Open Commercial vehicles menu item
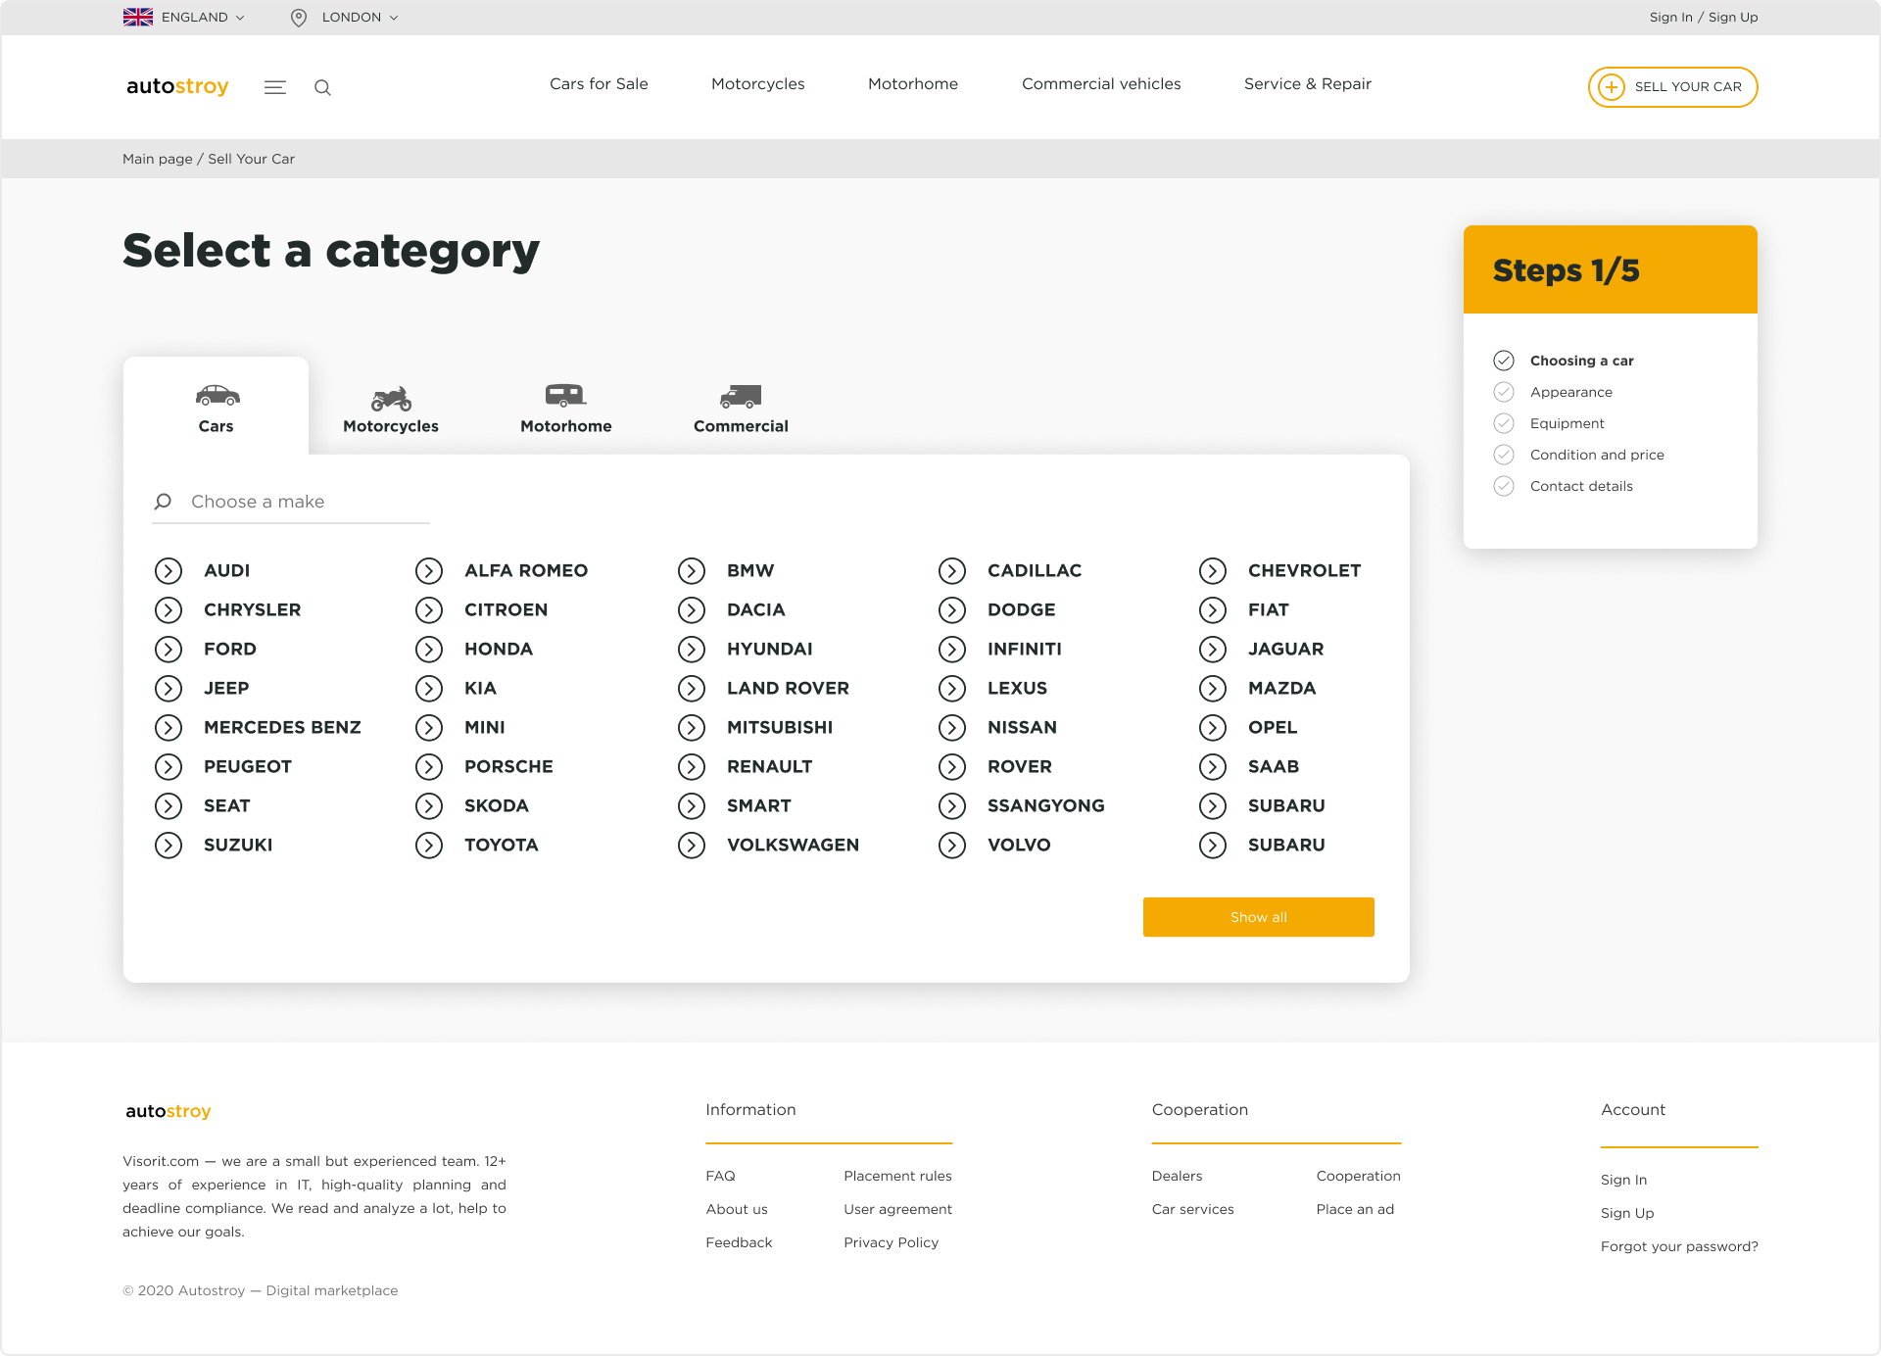1881x1356 pixels. pyautogui.click(x=1101, y=84)
